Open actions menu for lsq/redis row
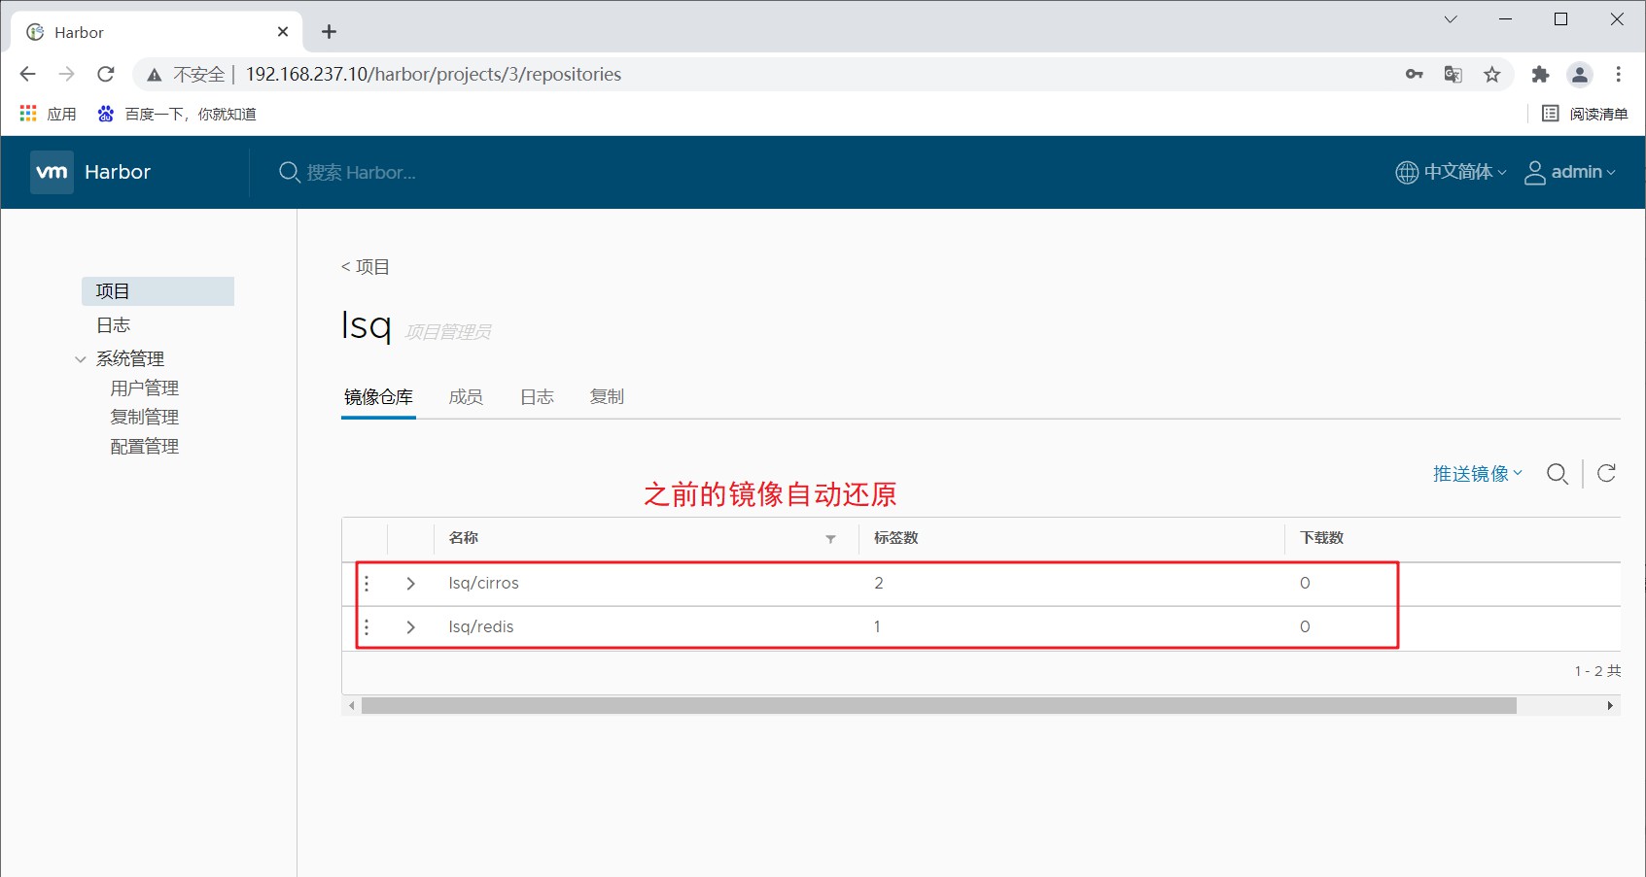This screenshot has height=877, width=1646. (x=367, y=627)
